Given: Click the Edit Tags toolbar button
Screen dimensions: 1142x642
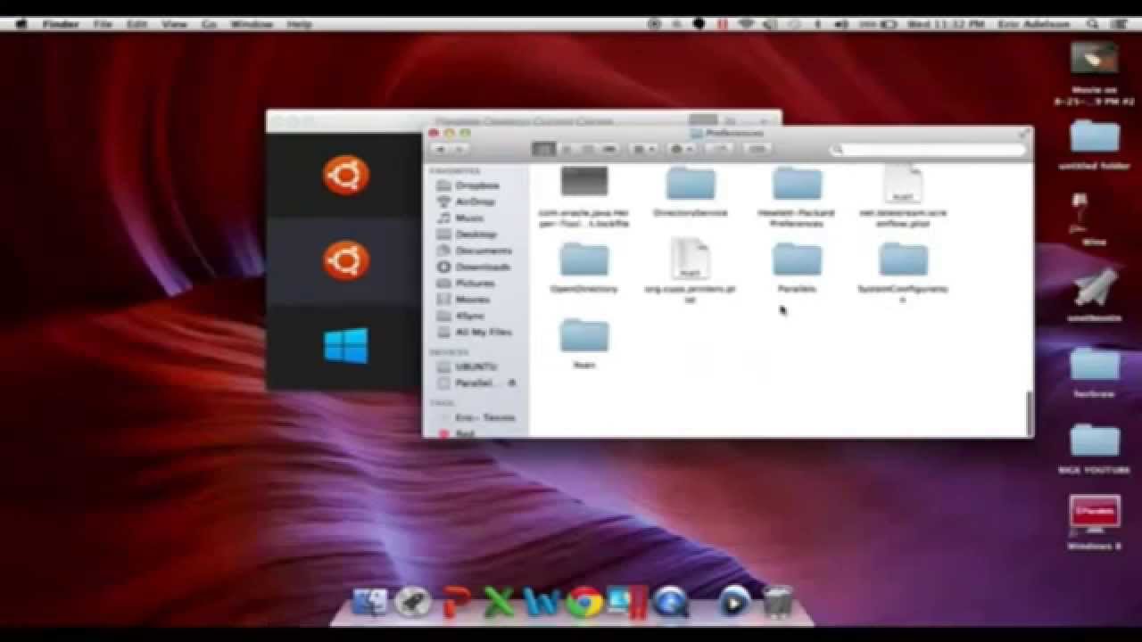Looking at the screenshot, I should (756, 149).
